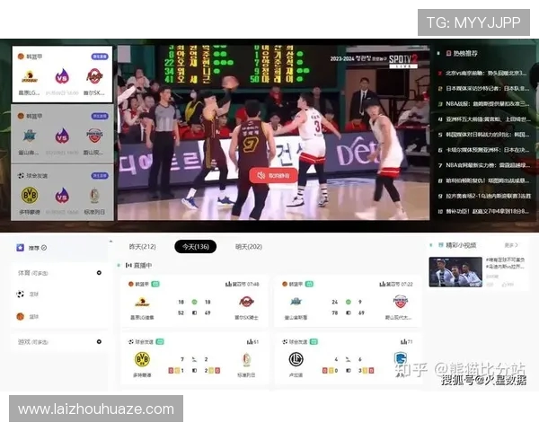Image resolution: width=539 pixels, height=431 pixels.
Task: Select the basketball icon under 体育
Action: coord(21,316)
